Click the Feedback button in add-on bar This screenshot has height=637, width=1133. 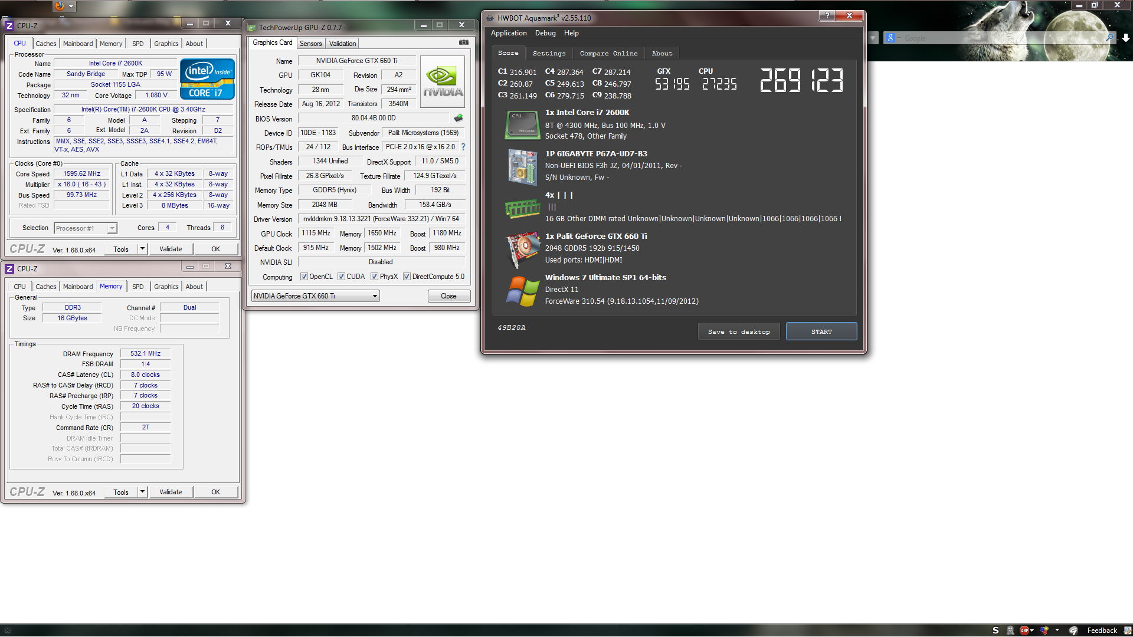pyautogui.click(x=1102, y=631)
